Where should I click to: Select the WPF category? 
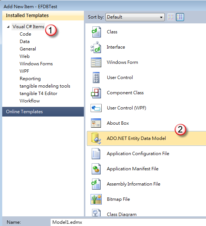[x=24, y=71]
